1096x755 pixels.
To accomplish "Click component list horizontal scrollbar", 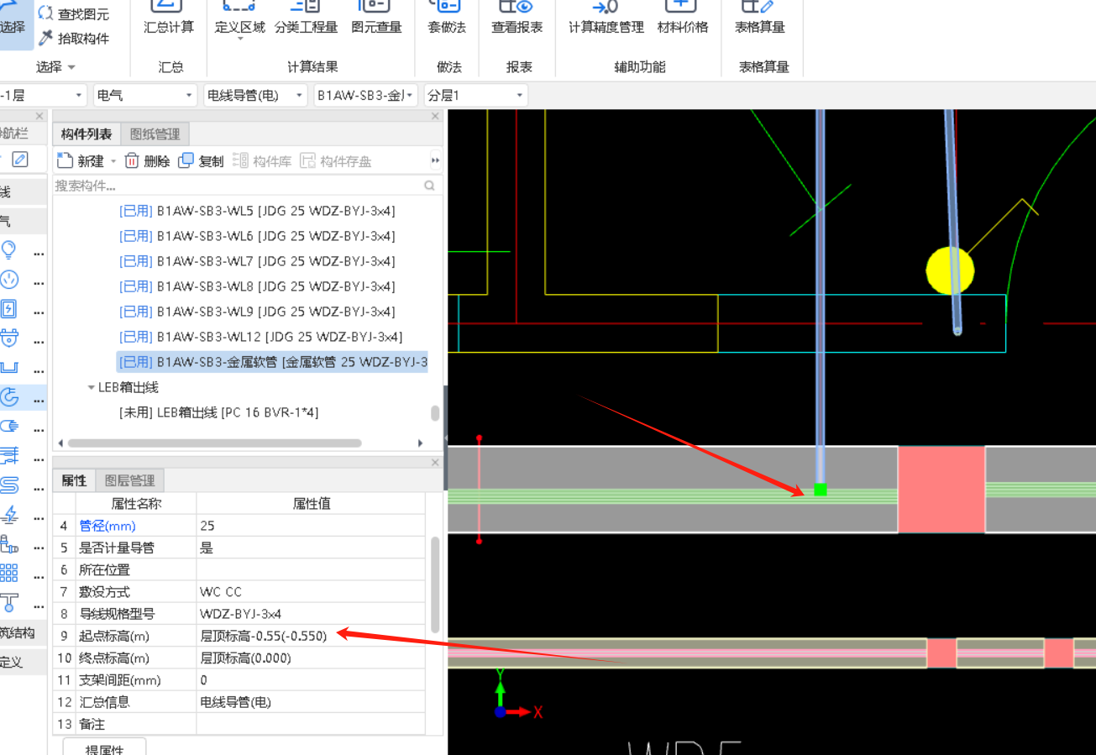I will point(214,443).
